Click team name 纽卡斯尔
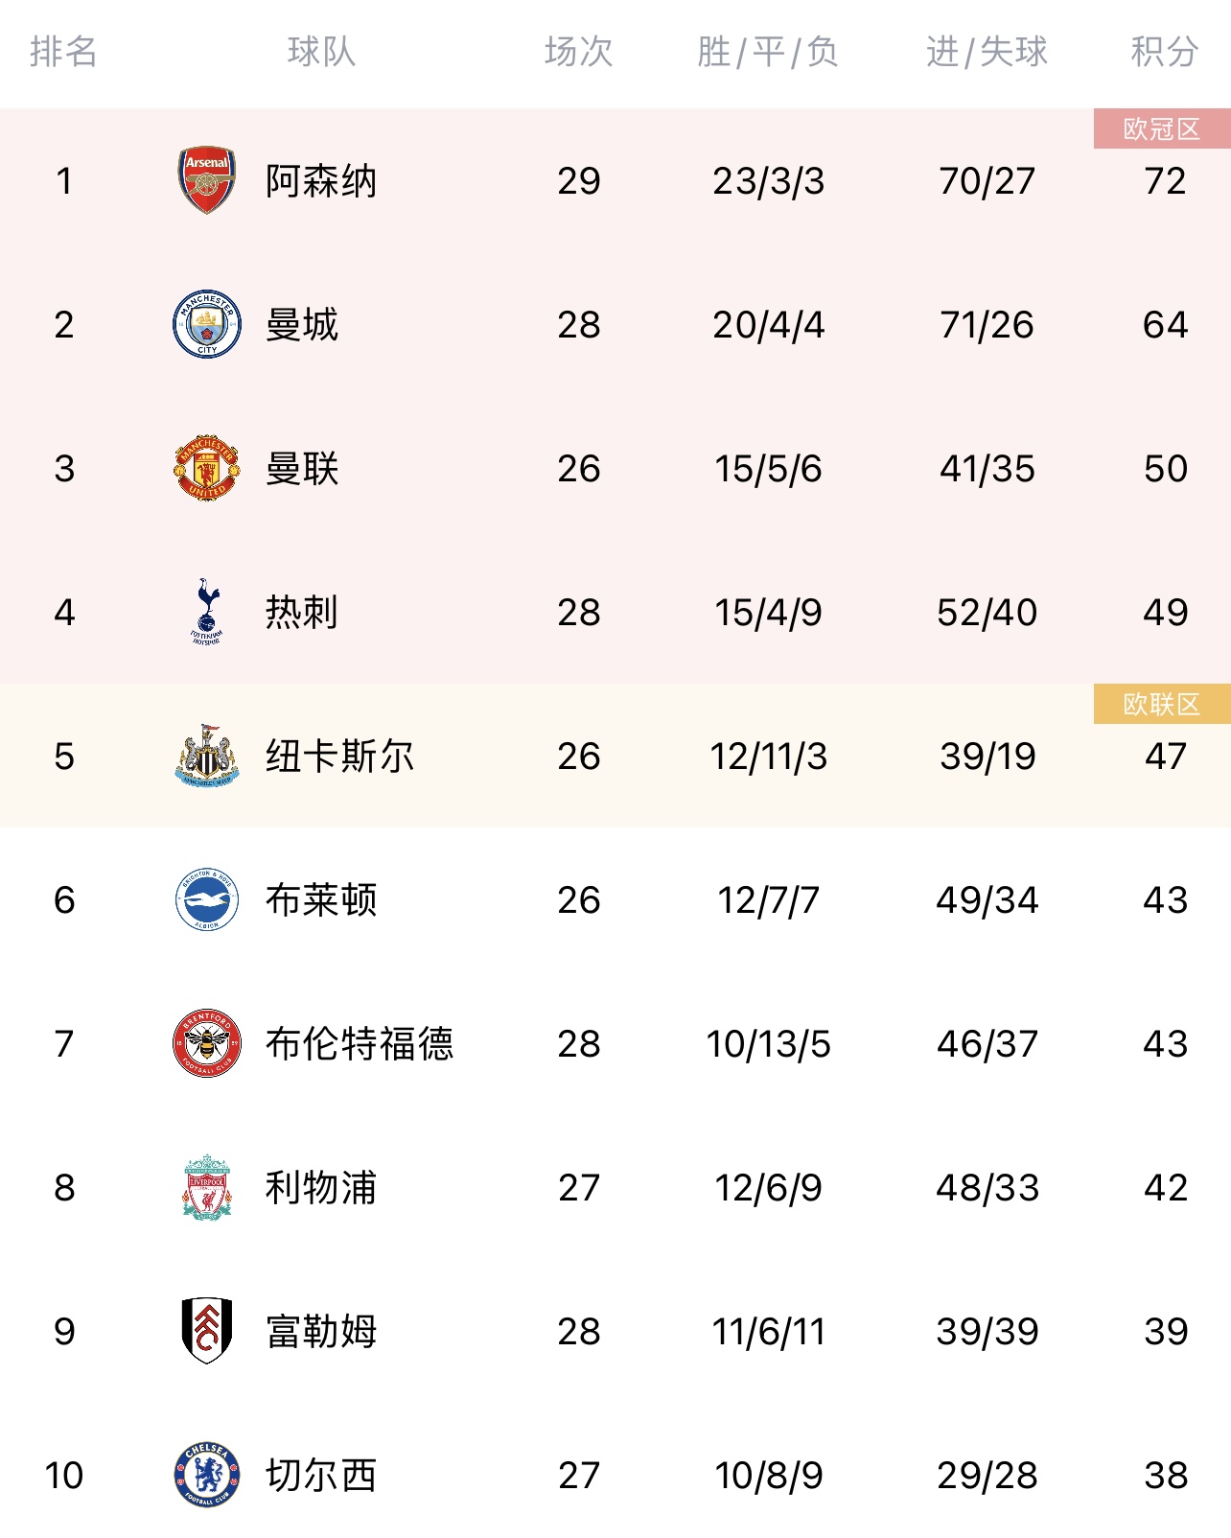1231x1538 pixels. pyautogui.click(x=339, y=757)
